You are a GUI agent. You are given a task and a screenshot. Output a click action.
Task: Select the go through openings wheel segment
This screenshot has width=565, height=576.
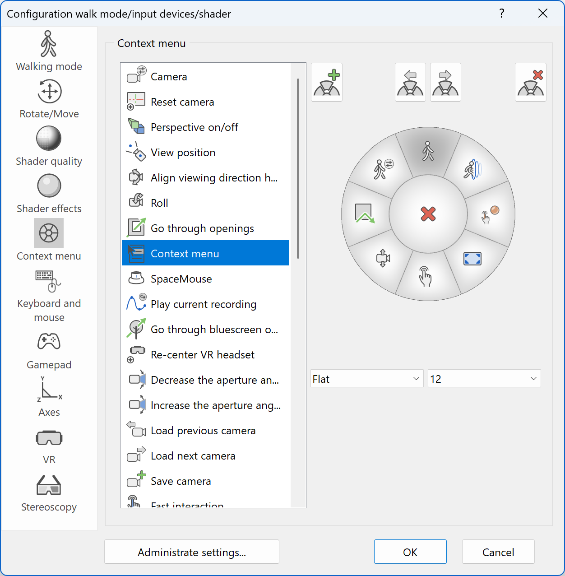pyautogui.click(x=365, y=213)
